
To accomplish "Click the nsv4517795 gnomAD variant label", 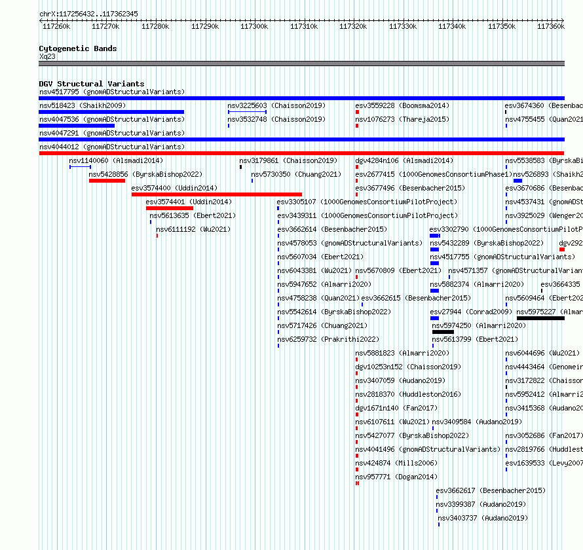I will 112,92.
